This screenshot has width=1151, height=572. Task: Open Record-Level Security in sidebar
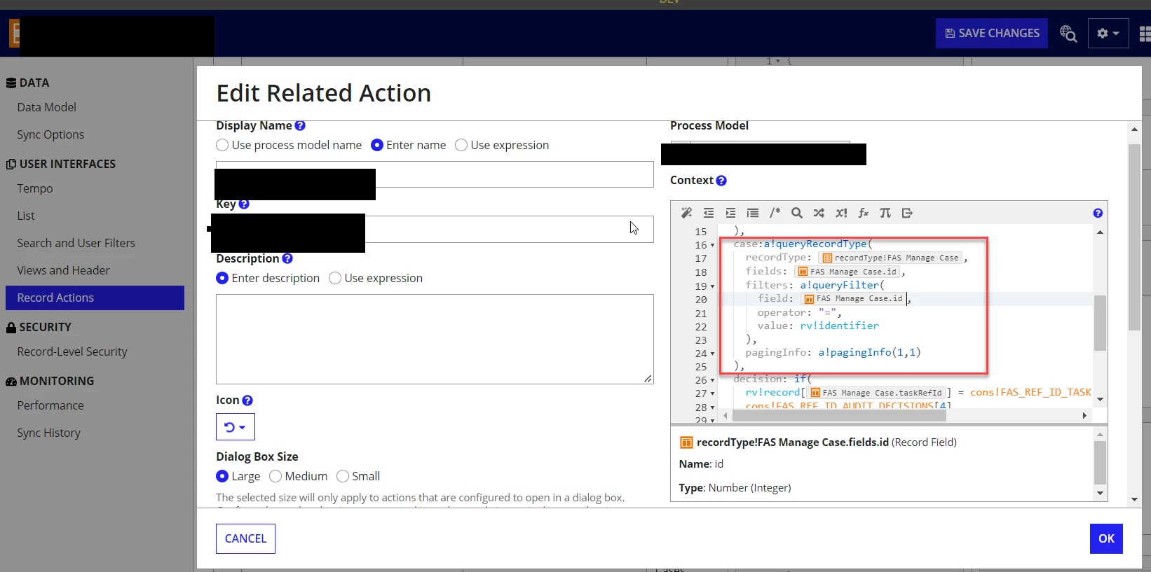(x=72, y=351)
